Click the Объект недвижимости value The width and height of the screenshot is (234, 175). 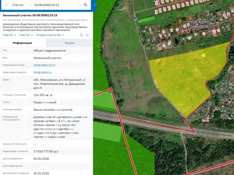click(50, 51)
